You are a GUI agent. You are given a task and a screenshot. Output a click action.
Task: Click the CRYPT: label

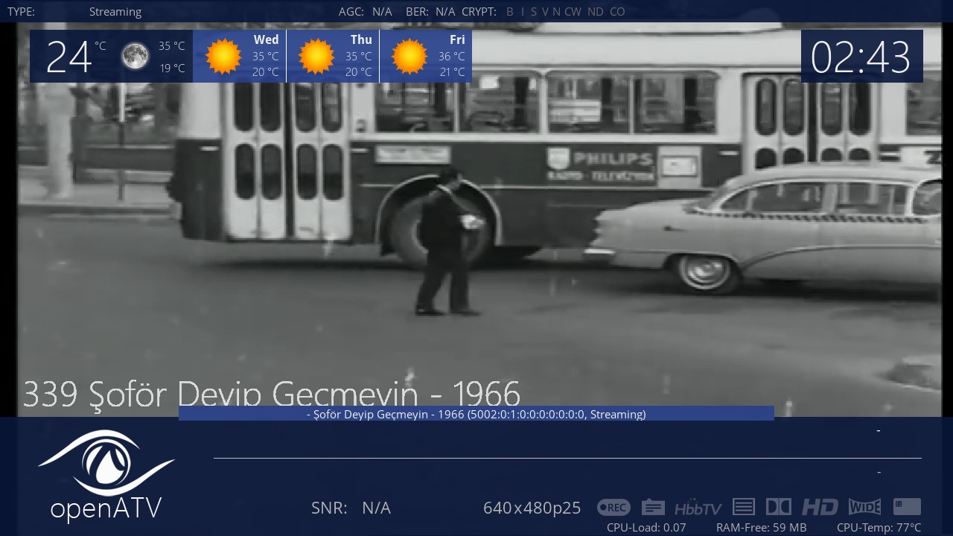tap(479, 12)
